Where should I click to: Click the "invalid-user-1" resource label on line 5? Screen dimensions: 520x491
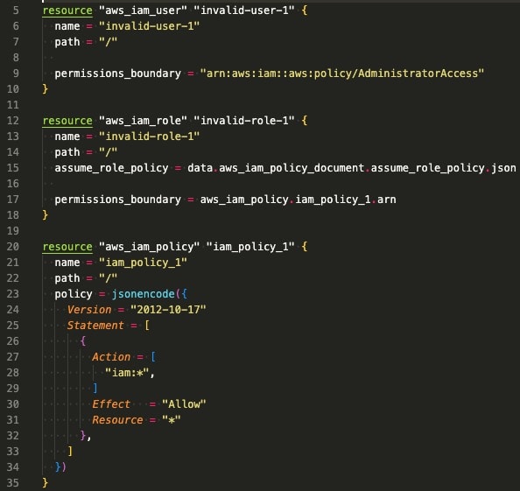244,11
